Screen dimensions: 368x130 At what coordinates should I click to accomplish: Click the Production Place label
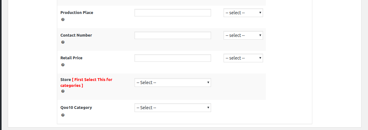pos(77,13)
